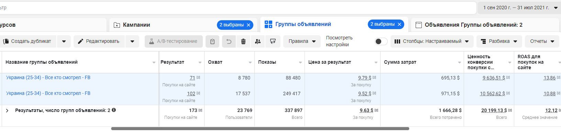This screenshot has width=561, height=137.
Task: Click reach value 17 537
Action: point(243,94)
